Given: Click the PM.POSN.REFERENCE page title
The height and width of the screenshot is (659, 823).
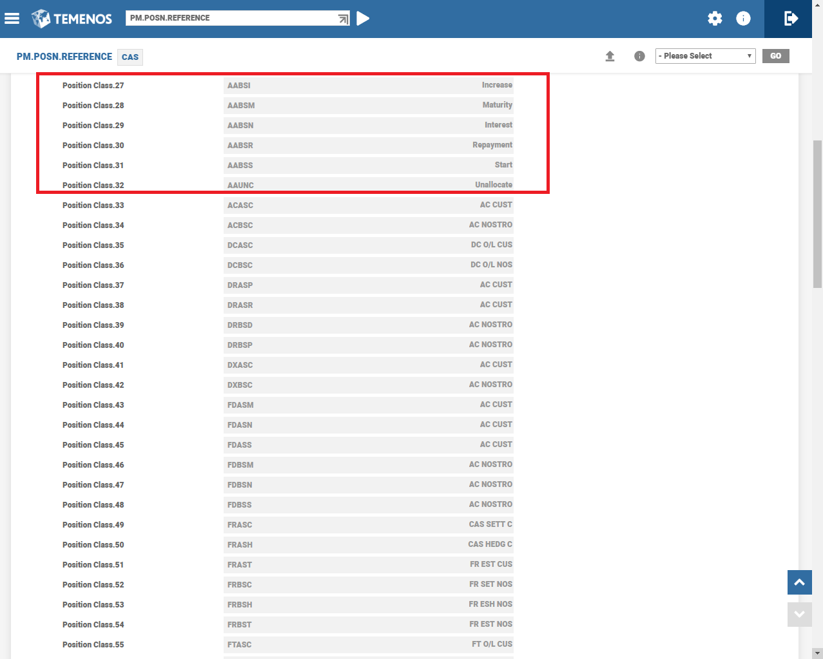Looking at the screenshot, I should point(64,57).
